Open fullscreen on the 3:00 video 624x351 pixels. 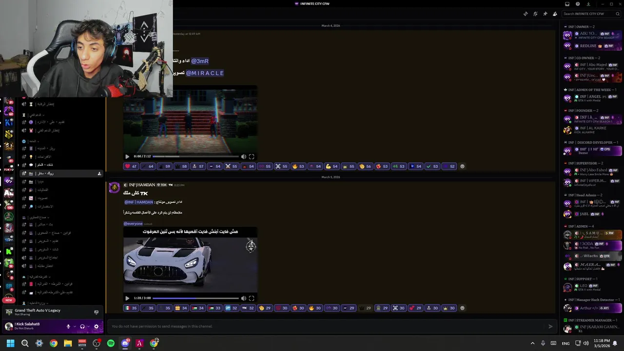[x=252, y=298]
